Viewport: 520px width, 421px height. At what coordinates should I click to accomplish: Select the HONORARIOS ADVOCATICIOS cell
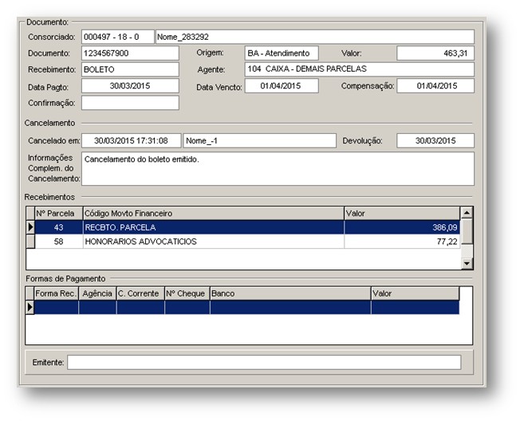coord(214,242)
